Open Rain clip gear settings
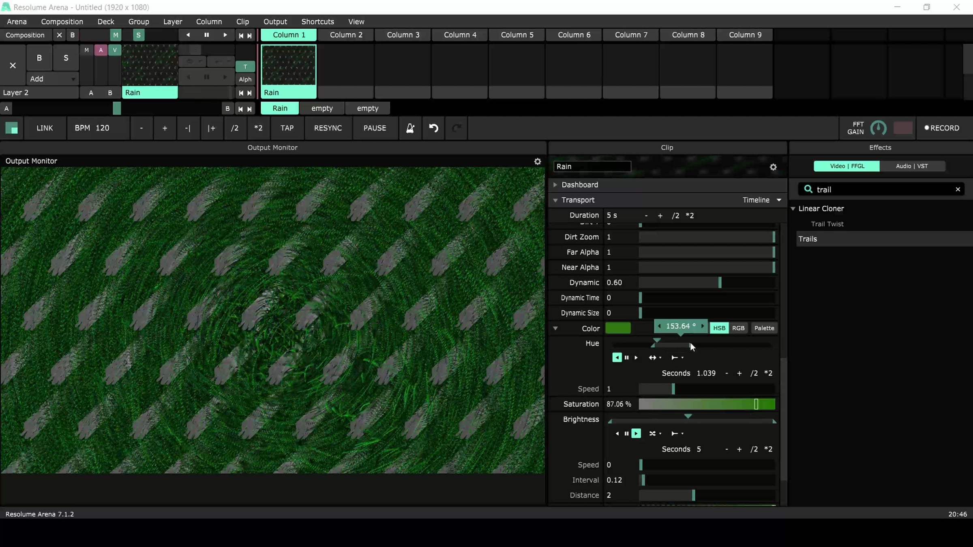The width and height of the screenshot is (973, 547). (x=773, y=167)
